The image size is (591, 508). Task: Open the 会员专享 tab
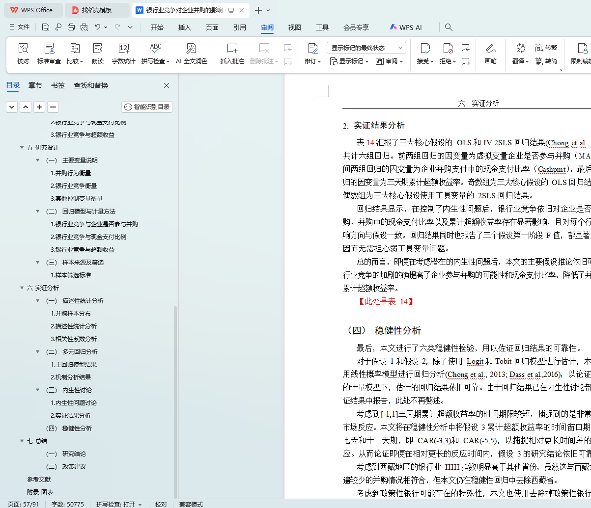pyautogui.click(x=356, y=27)
